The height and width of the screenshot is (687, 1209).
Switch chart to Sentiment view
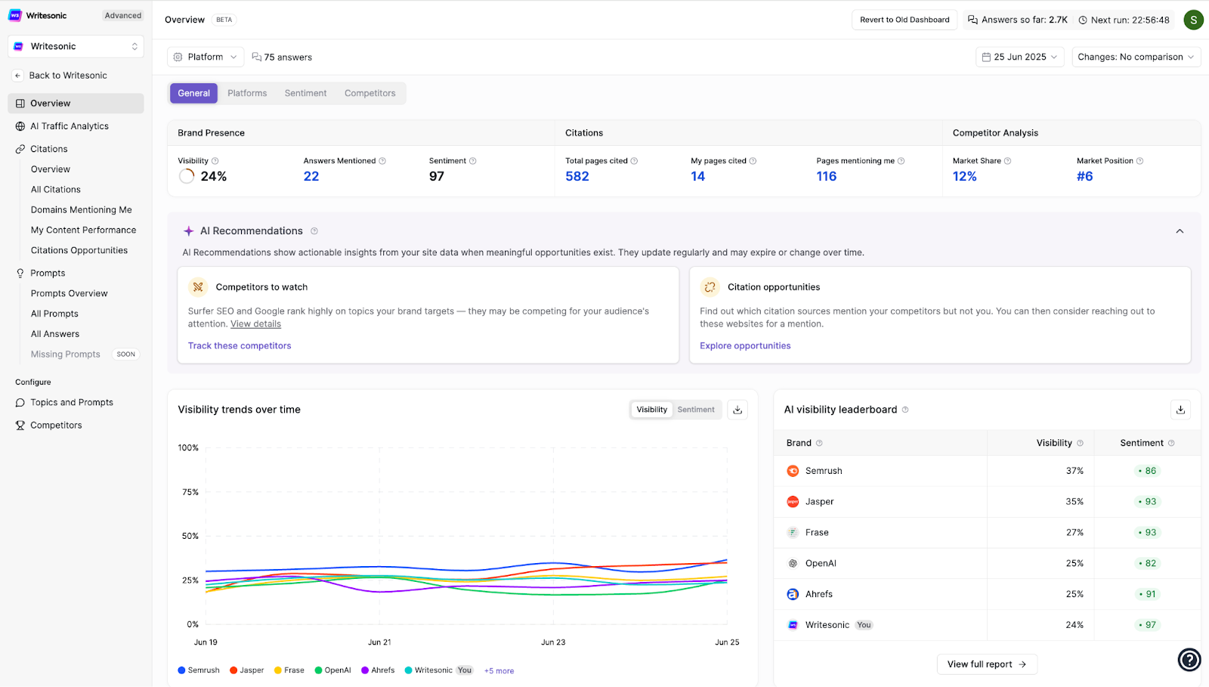[x=695, y=410]
